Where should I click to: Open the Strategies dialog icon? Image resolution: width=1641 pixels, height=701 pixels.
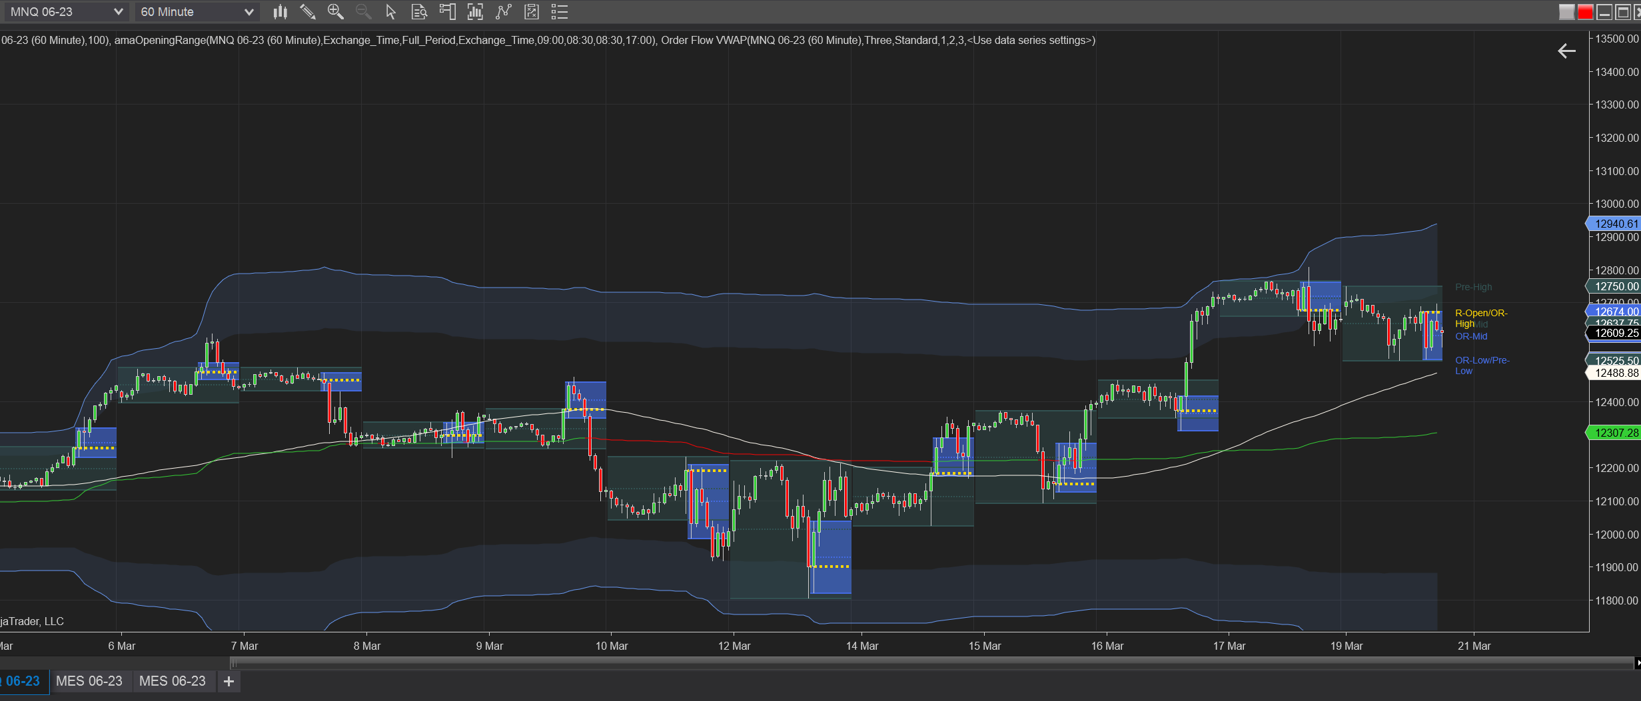pyautogui.click(x=532, y=12)
